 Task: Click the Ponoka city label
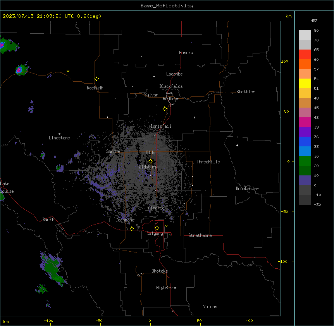click(x=186, y=53)
